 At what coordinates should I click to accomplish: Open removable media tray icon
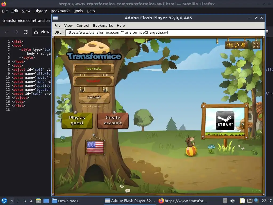225,201
